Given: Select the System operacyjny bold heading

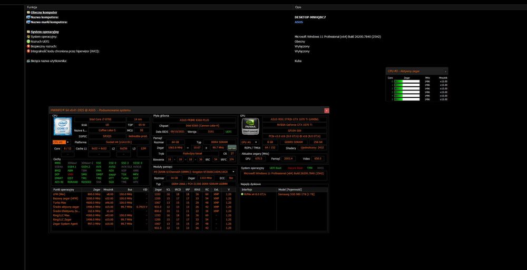Looking at the screenshot, I should [45, 32].
